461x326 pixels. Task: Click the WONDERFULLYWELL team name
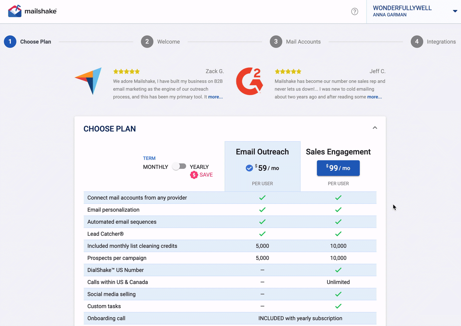click(402, 8)
